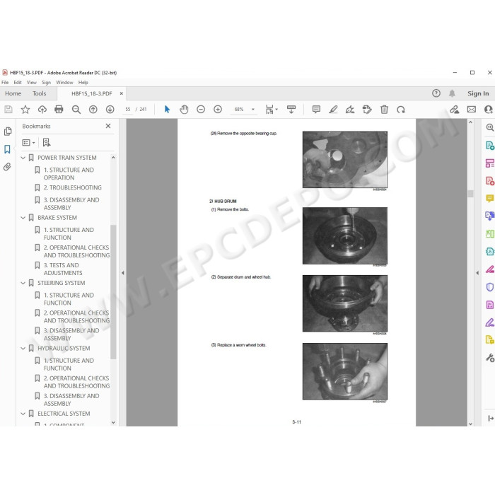
Task: Click the 68% zoom value field
Action: click(239, 110)
